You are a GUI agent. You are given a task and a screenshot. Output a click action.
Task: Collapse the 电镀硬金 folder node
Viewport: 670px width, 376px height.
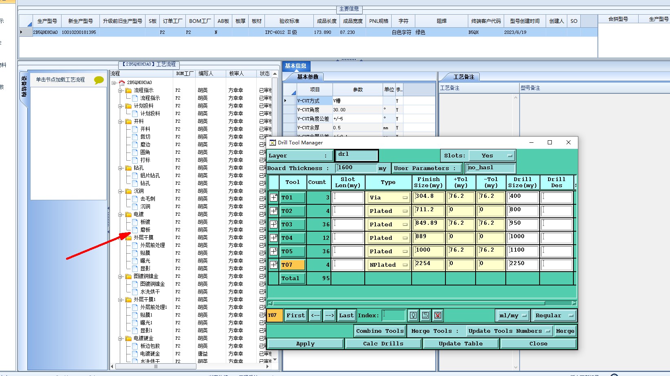121,338
